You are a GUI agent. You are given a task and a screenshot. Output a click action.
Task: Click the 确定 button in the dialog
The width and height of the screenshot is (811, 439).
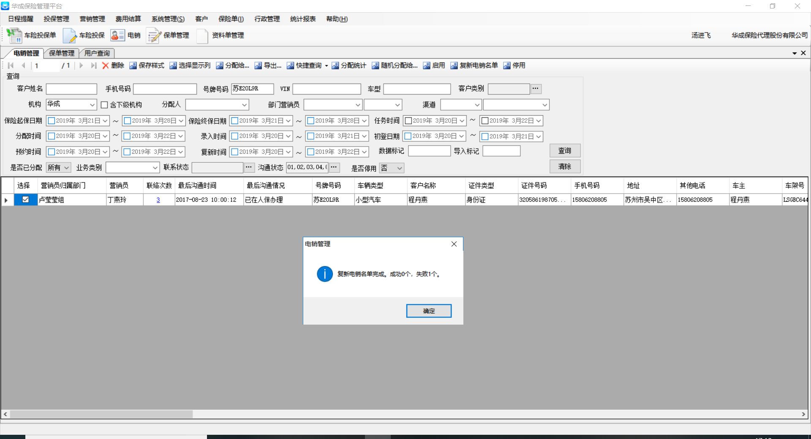pyautogui.click(x=428, y=311)
